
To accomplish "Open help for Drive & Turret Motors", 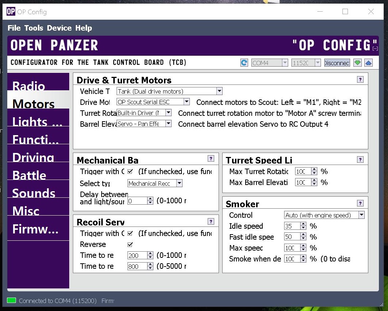I will [x=360, y=79].
